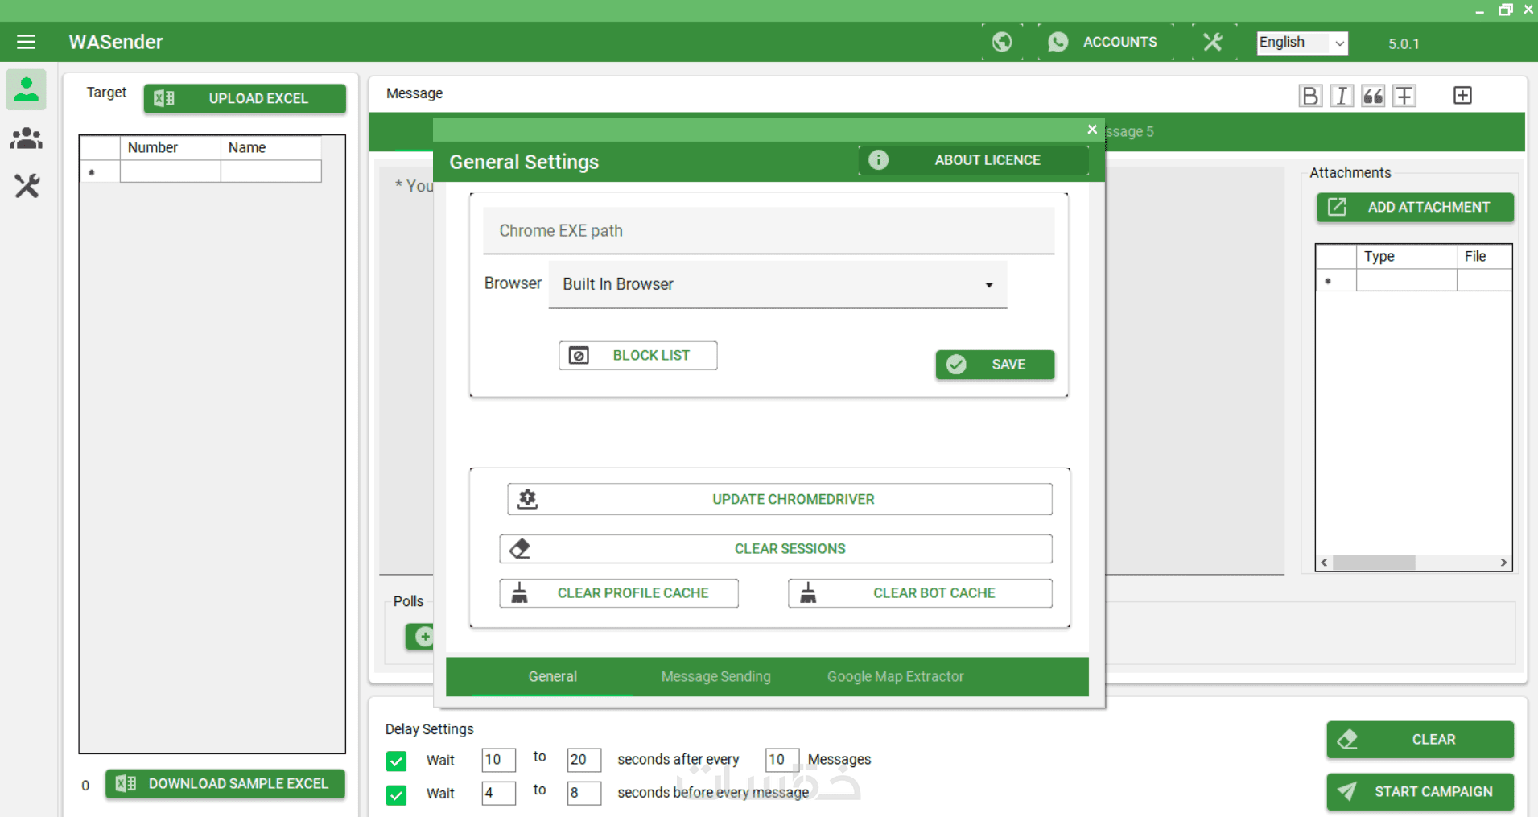Click Clear Bot Cache button
The image size is (1538, 817).
[x=920, y=593]
